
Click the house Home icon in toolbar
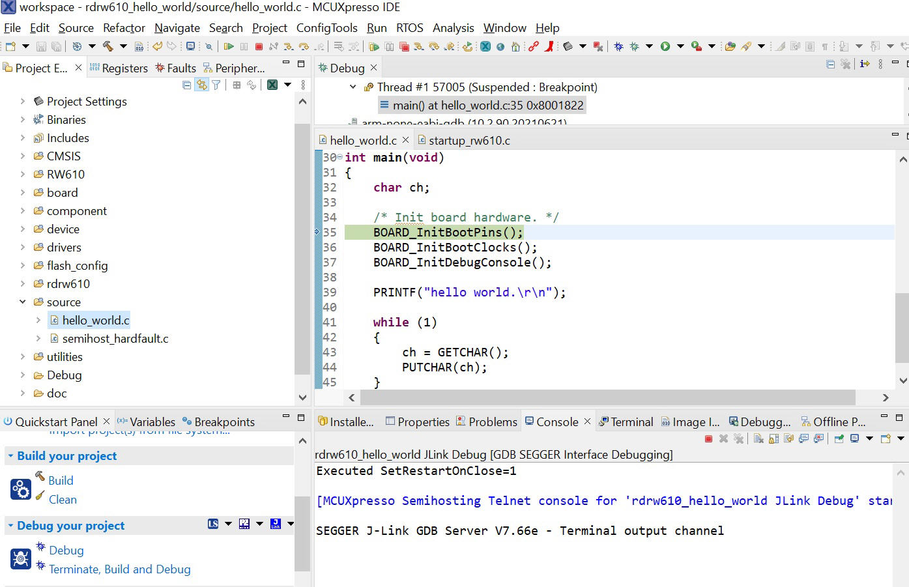(515, 46)
